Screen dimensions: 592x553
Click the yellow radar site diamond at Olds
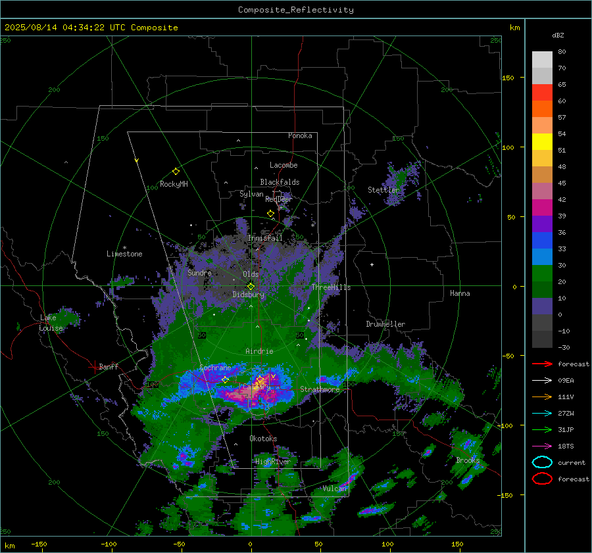pos(251,287)
